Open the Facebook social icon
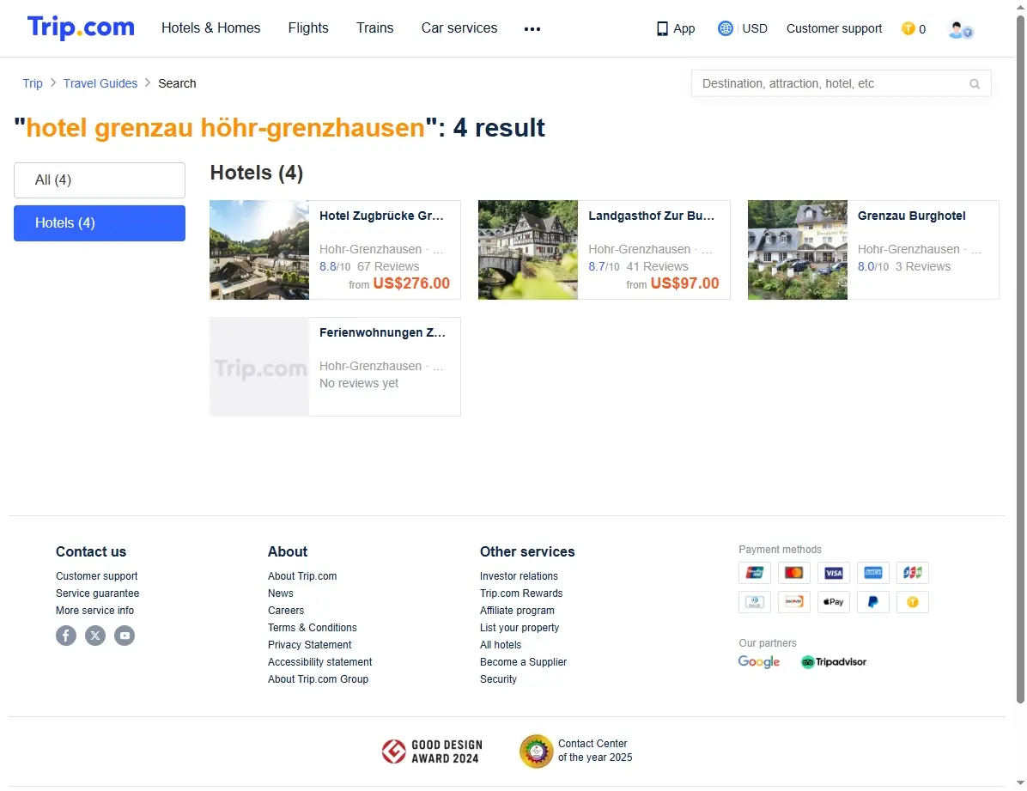 (66, 636)
